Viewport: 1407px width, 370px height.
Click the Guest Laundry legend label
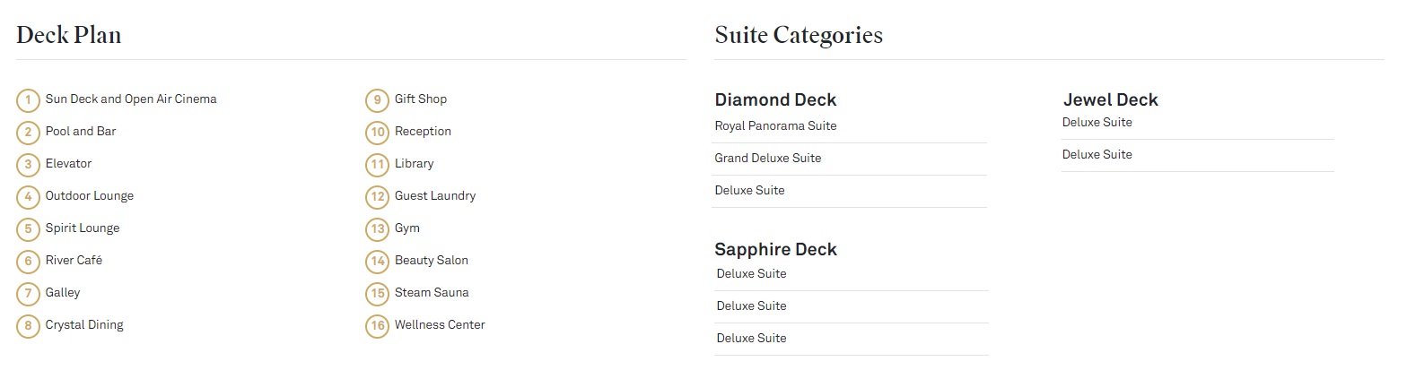(x=434, y=196)
